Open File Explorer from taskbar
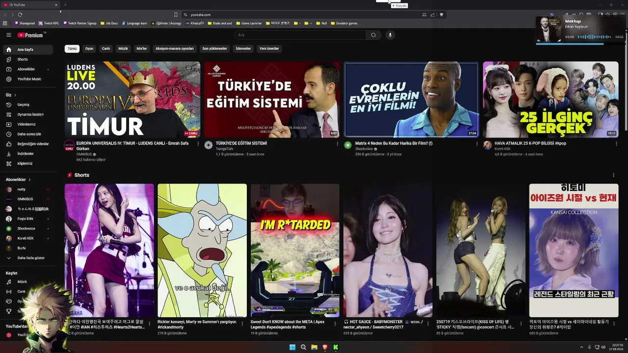Image resolution: width=628 pixels, height=353 pixels. click(314, 347)
